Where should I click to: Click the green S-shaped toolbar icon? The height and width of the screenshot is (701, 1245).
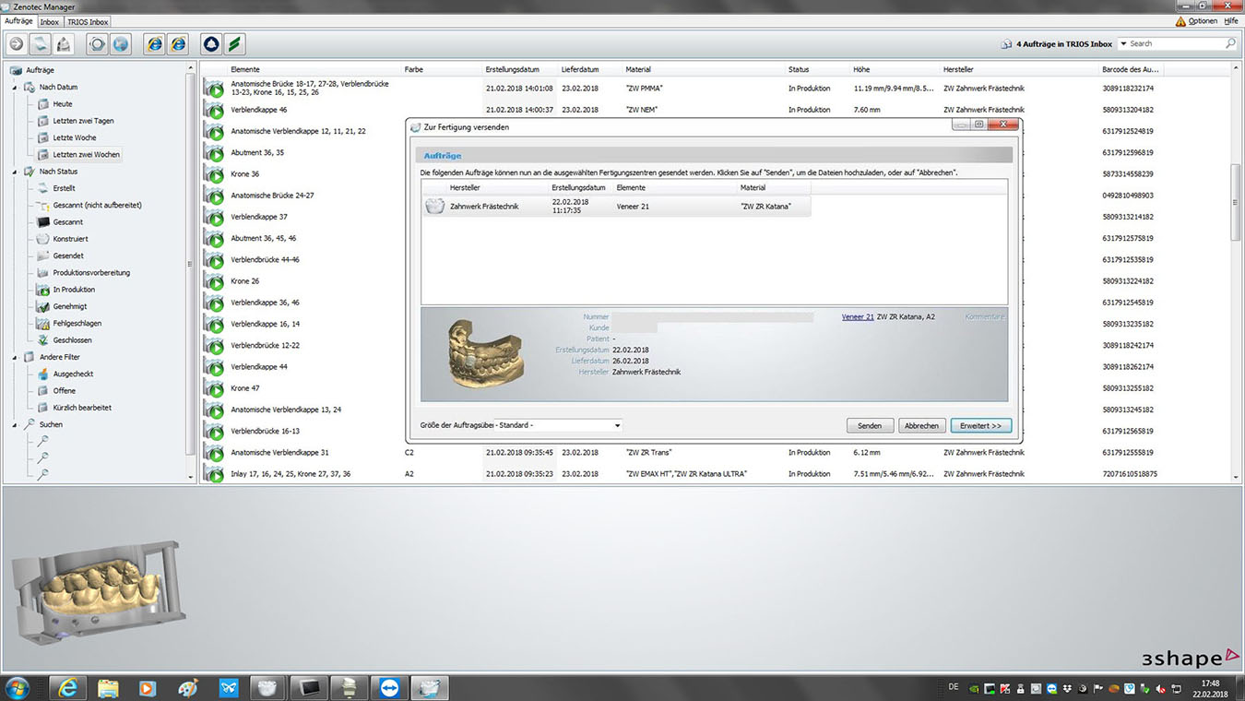(234, 43)
